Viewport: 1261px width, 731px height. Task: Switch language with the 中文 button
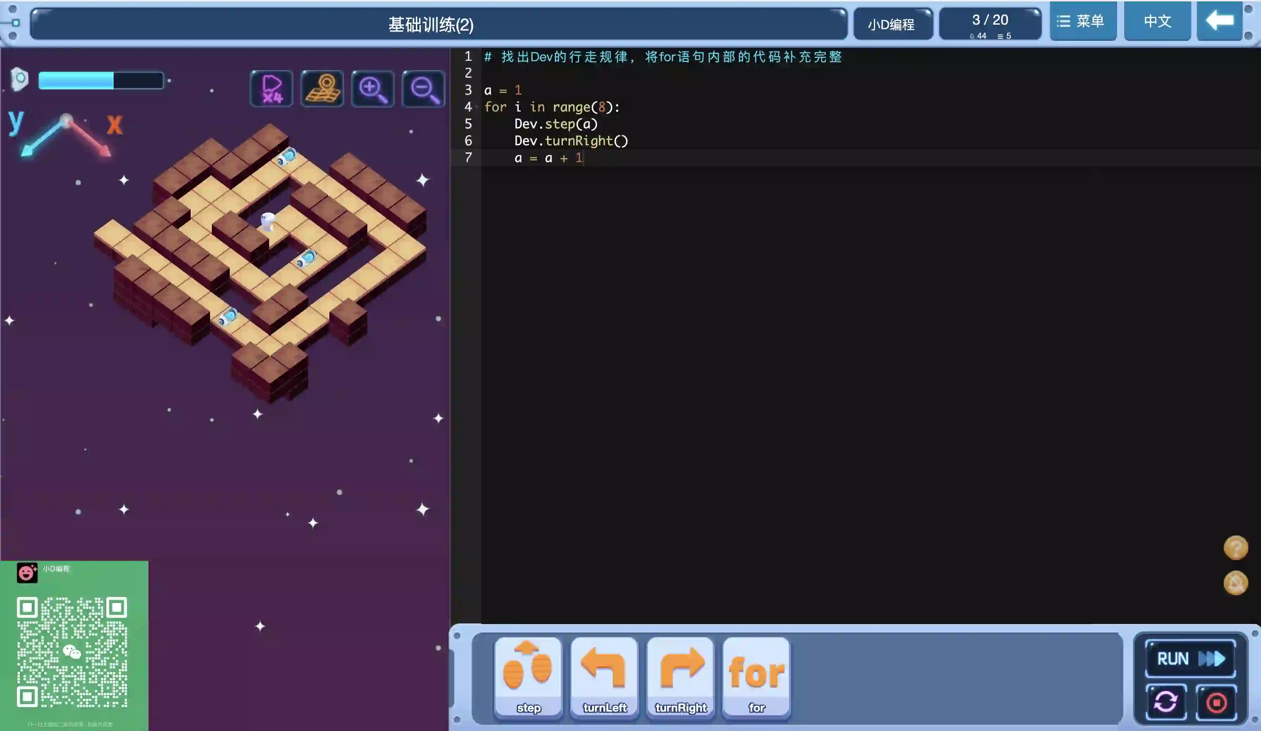pyautogui.click(x=1157, y=21)
